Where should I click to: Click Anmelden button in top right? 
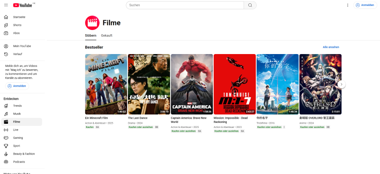coord(365,5)
